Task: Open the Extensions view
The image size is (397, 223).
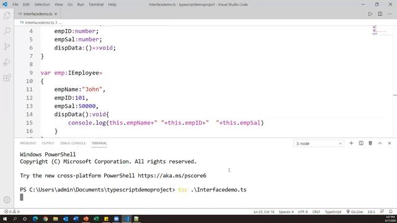Action: pos(7,77)
